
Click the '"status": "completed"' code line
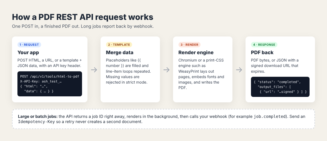click(277, 82)
